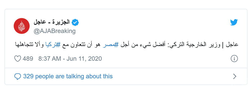Expand the conversation with the right chevron
This screenshot has width=252, height=99.
point(235,76)
